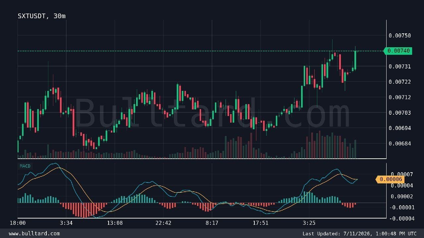Open the www.bulltard.com footer link
The height and width of the screenshot is (238, 424).
(34, 233)
